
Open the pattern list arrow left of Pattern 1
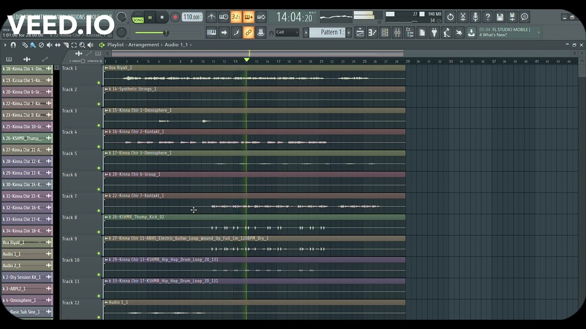tap(306, 32)
